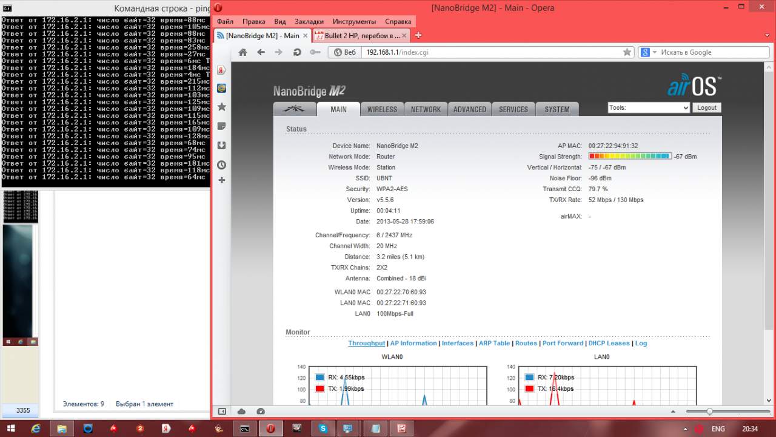Open the Правка menu
Viewport: 776px width, 437px height.
[253, 21]
